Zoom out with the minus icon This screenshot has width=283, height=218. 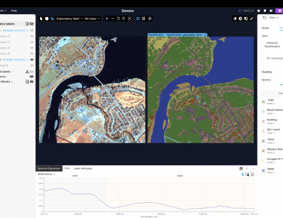pyautogui.click(x=113, y=19)
